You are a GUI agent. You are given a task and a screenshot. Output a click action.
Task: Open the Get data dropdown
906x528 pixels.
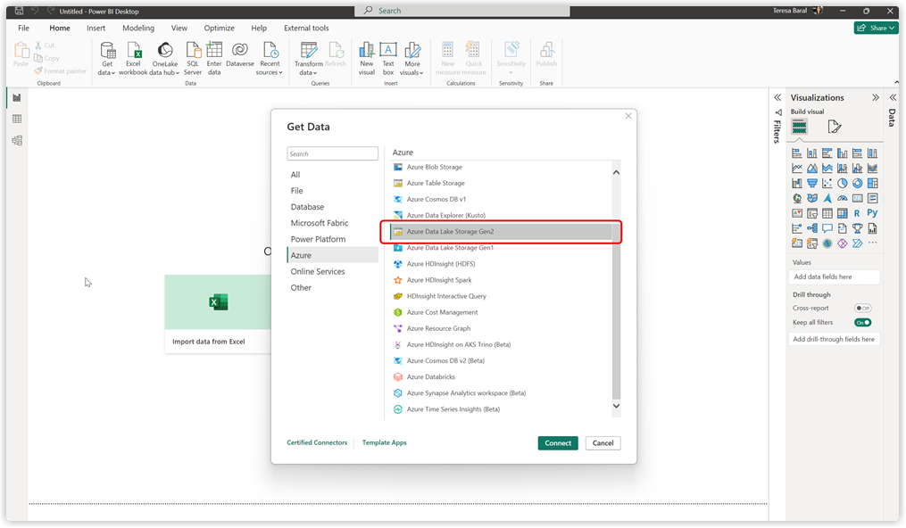107,59
